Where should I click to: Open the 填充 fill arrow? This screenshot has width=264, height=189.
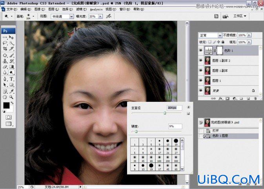point(249,42)
